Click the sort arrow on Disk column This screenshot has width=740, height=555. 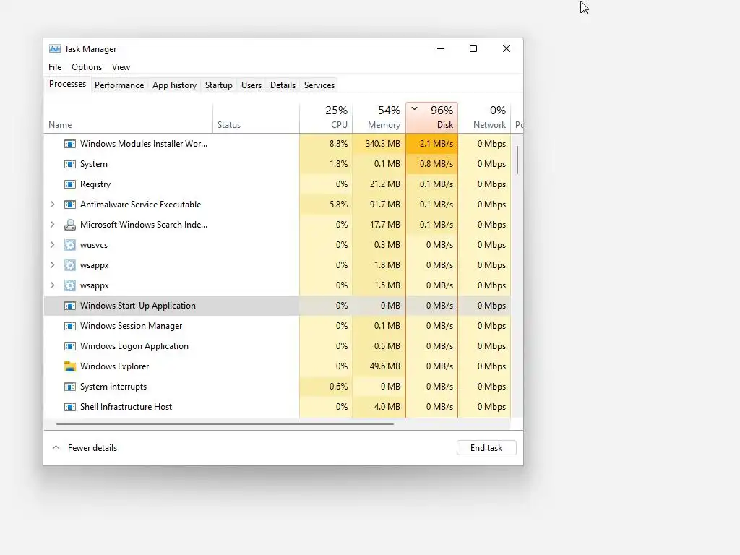click(414, 108)
